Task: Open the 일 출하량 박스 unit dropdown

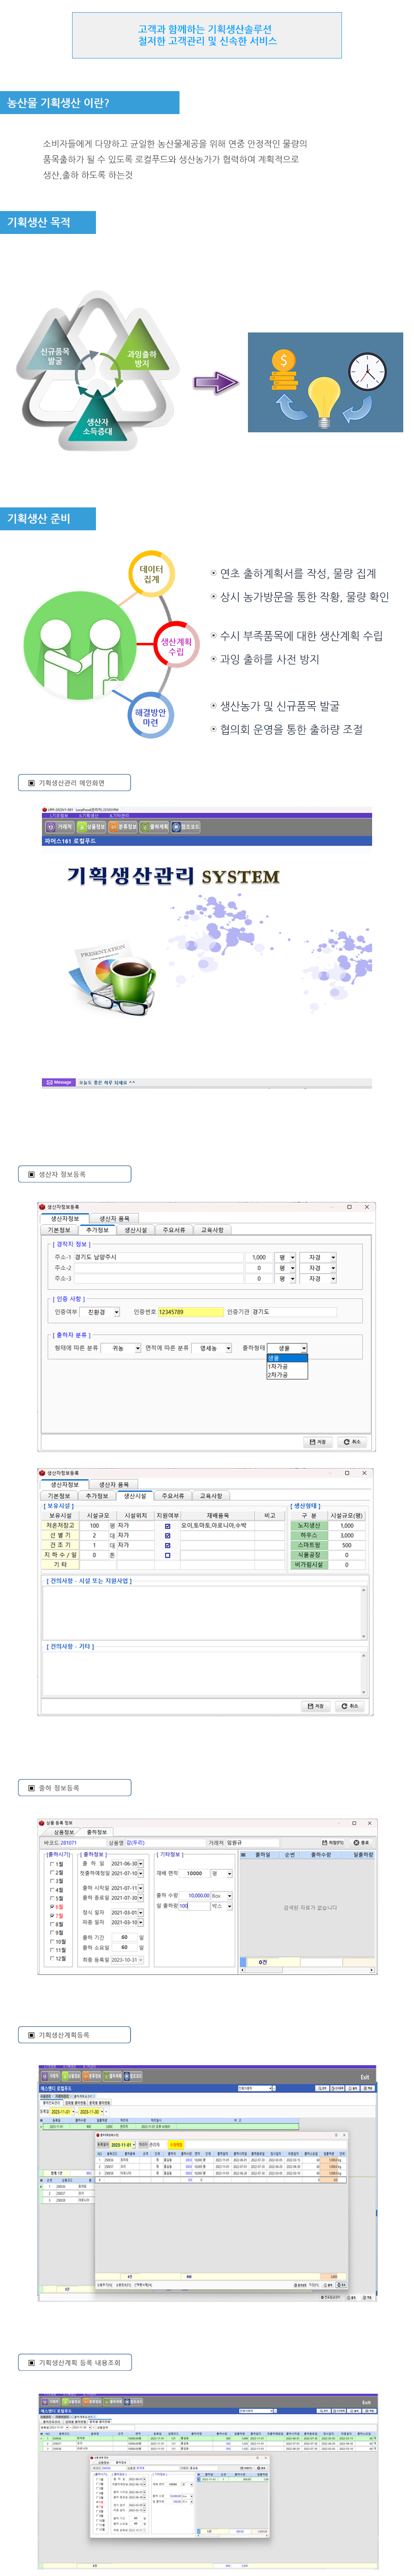Action: click(x=229, y=1906)
